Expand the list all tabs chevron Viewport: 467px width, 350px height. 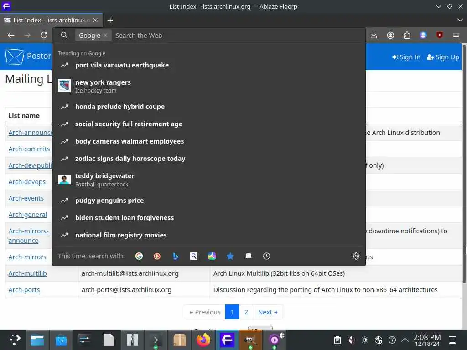click(460, 20)
